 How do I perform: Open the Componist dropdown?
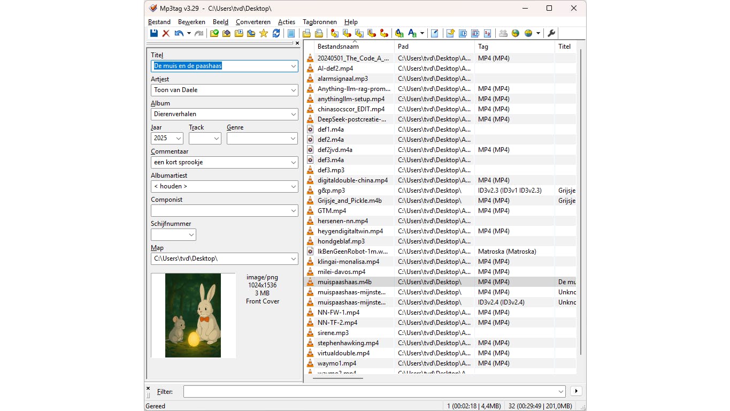pos(293,210)
